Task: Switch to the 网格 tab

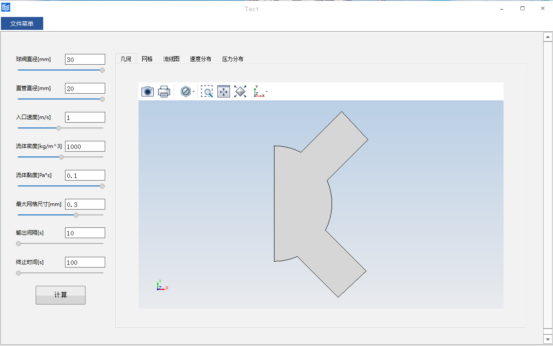Action: click(x=147, y=59)
